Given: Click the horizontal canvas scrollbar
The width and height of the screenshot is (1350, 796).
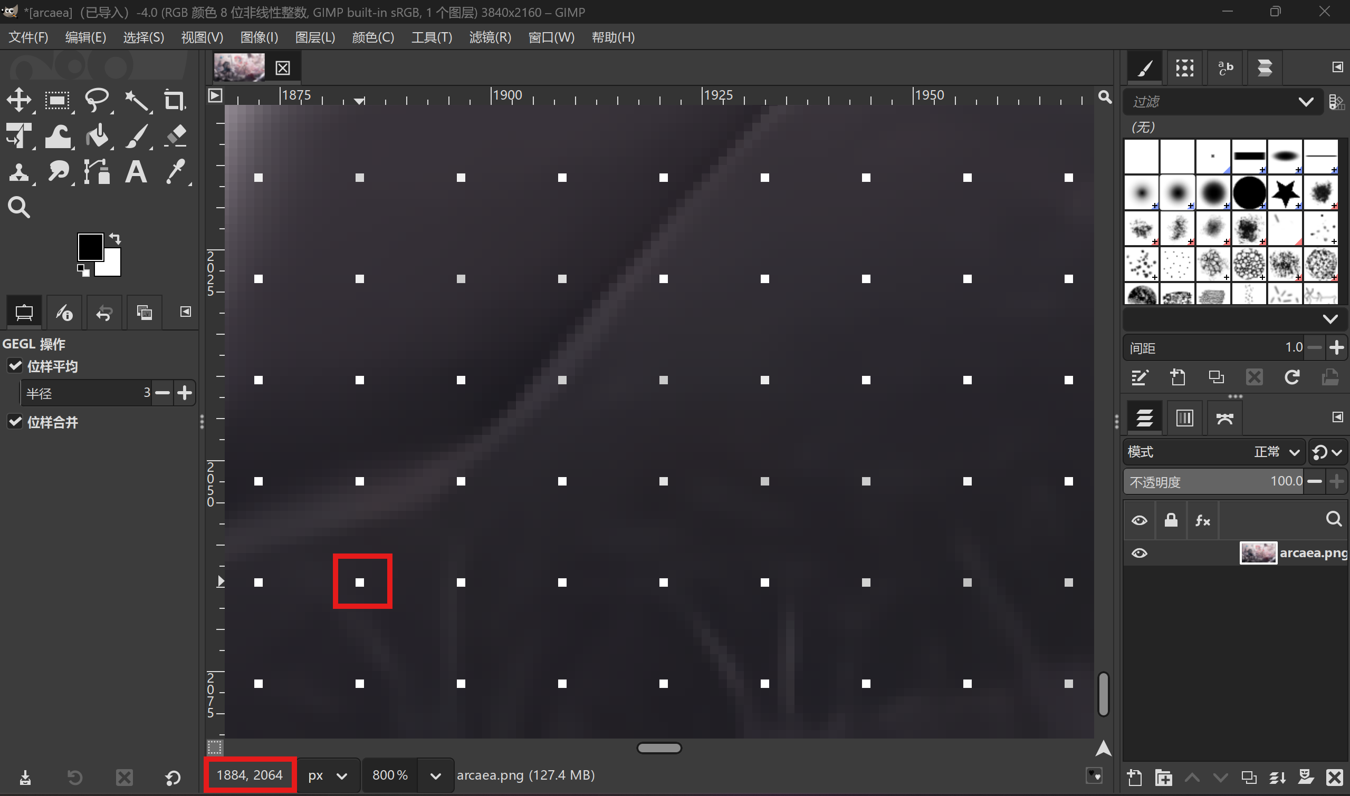Looking at the screenshot, I should point(659,748).
